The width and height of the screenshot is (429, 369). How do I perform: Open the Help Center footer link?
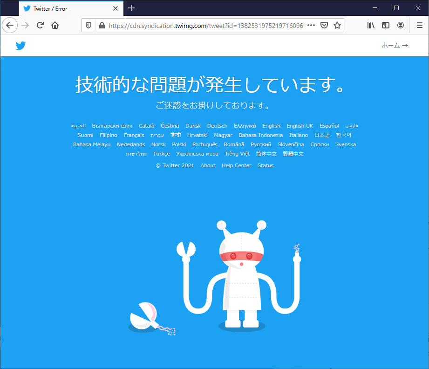[236, 165]
